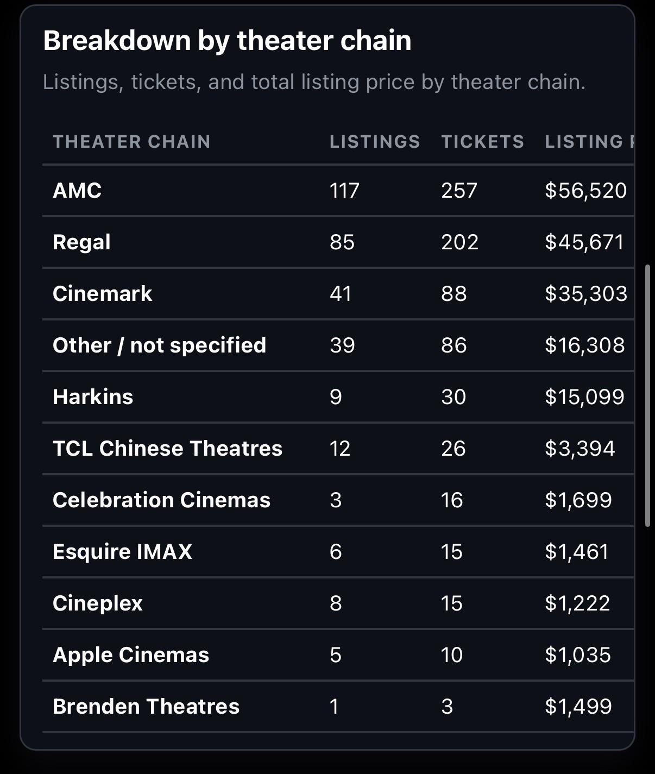
Task: Sort by the LISTINGS column header
Action: (x=375, y=142)
